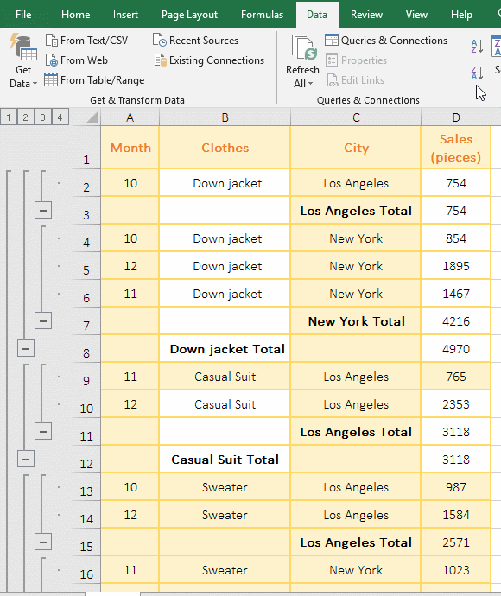Open the Page Layout tab
Viewport: 501px width, 596px height.
189,15
